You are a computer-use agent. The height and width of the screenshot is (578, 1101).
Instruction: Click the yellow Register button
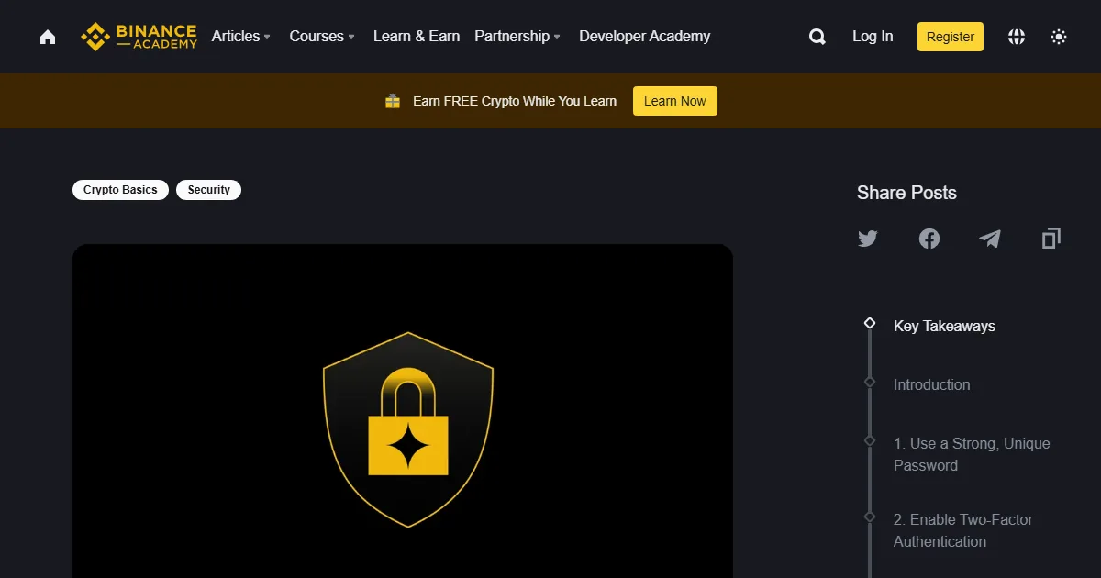click(x=951, y=37)
